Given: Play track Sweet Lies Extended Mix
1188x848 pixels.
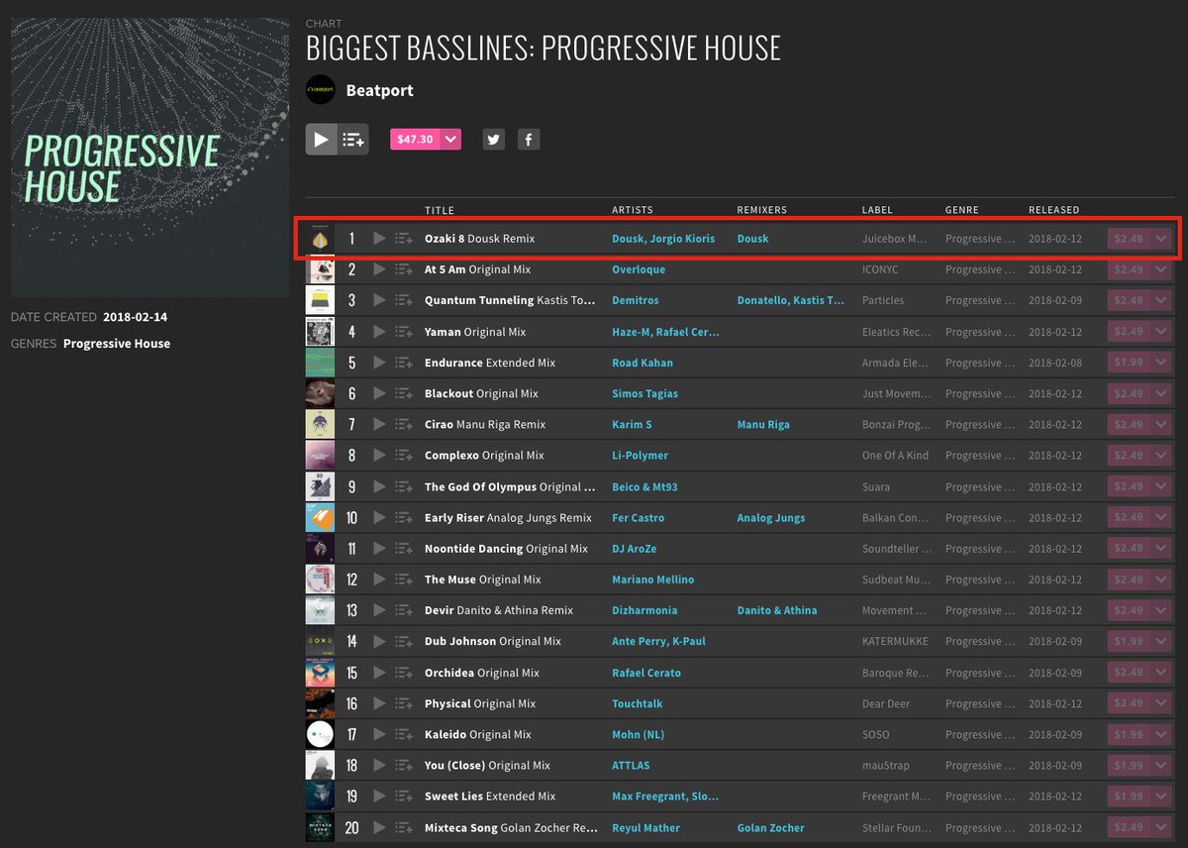Looking at the screenshot, I should [379, 796].
